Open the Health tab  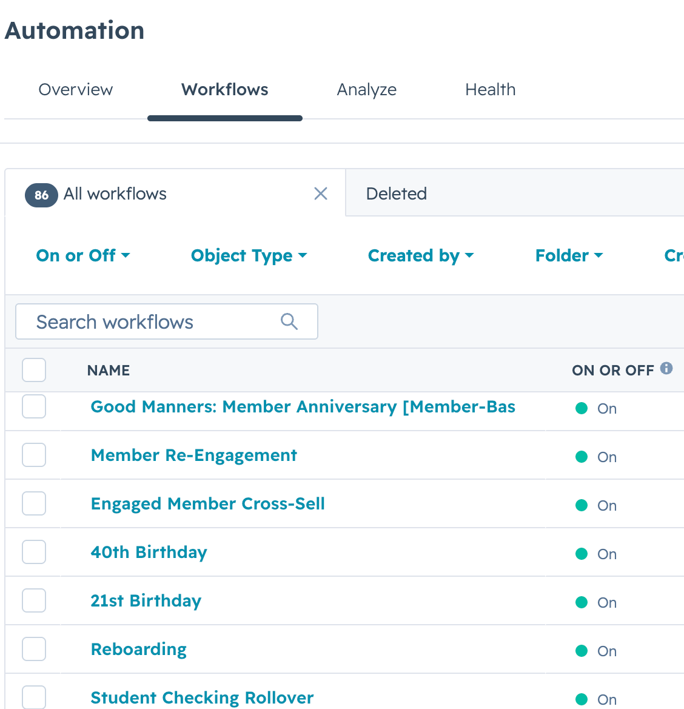click(x=491, y=90)
